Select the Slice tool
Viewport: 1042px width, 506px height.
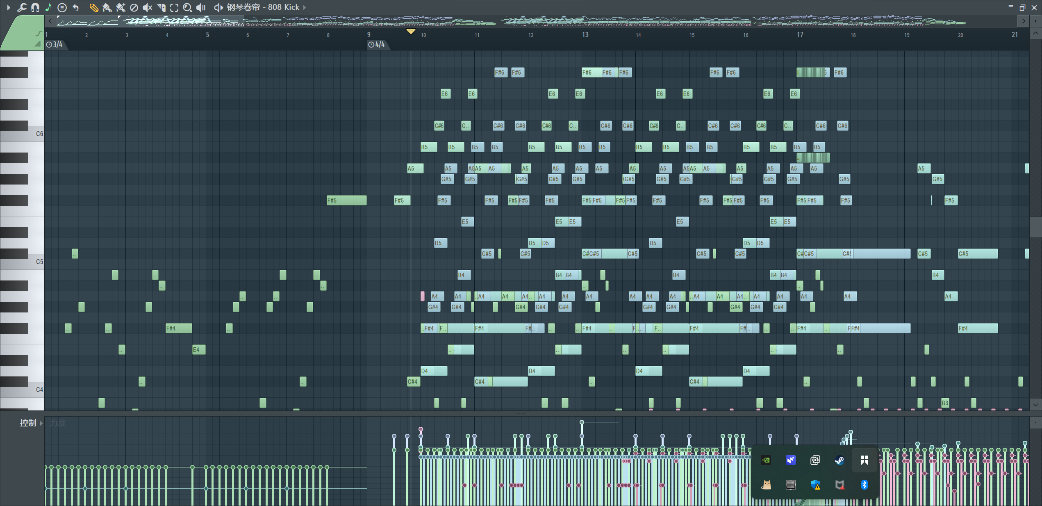coord(161,7)
